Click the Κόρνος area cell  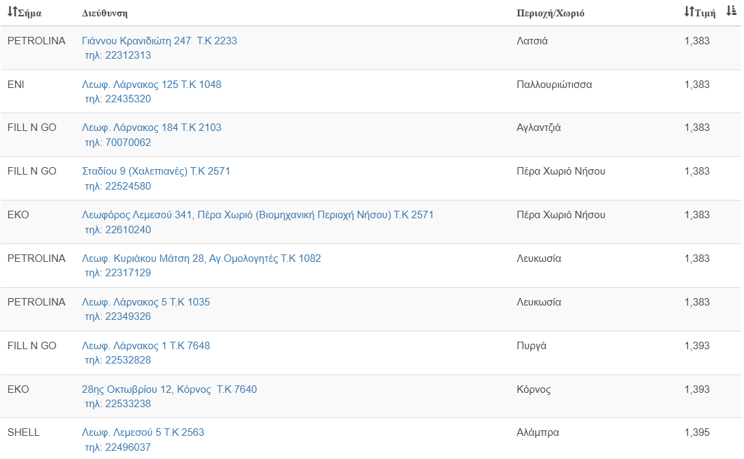pos(533,389)
